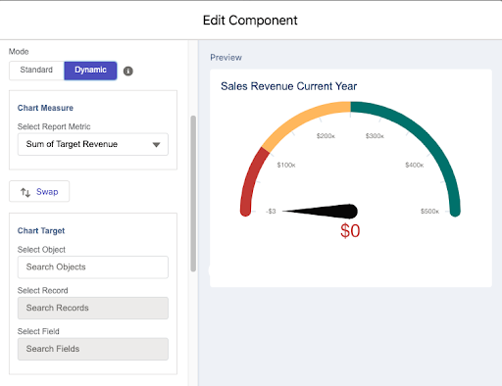502x386 pixels.
Task: Switch mode to Standard
Action: pyautogui.click(x=36, y=71)
